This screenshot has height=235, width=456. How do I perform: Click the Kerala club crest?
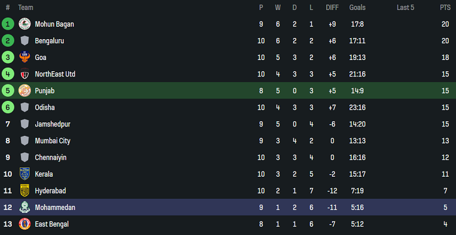click(x=25, y=174)
